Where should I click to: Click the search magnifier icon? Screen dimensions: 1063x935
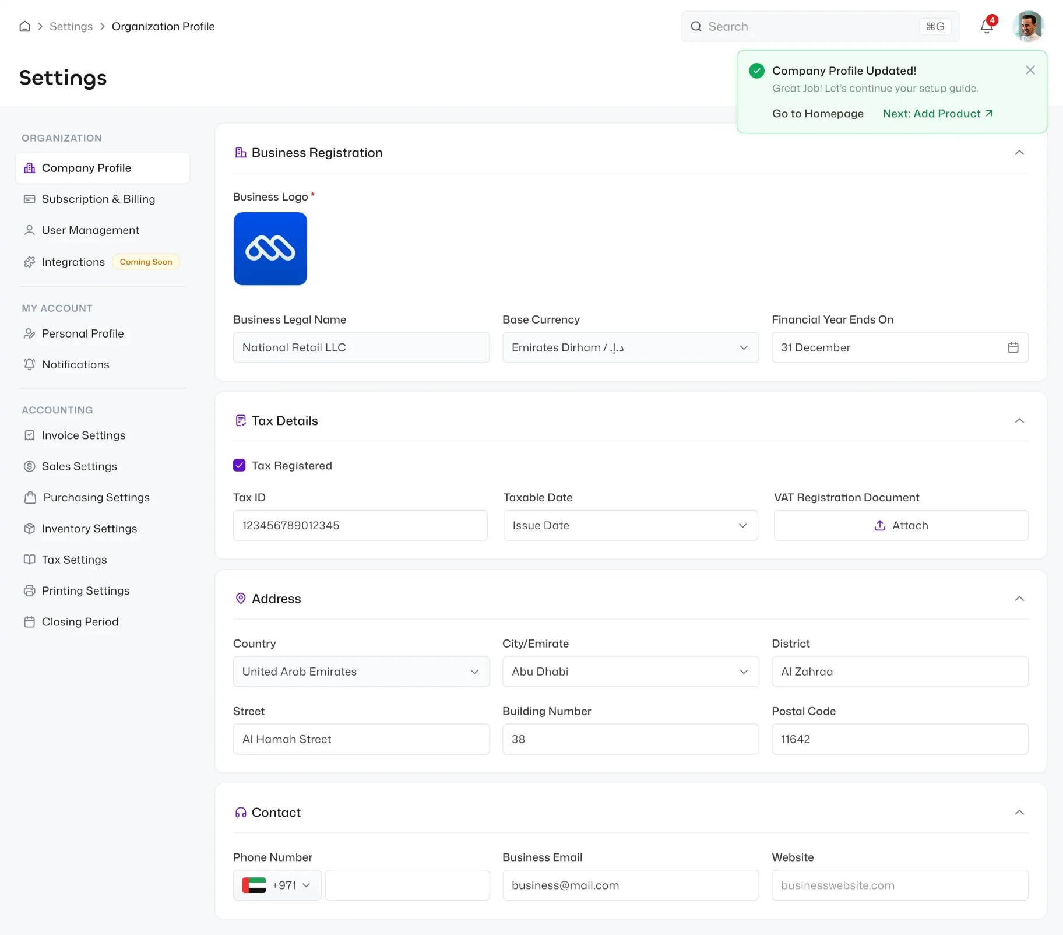point(696,26)
